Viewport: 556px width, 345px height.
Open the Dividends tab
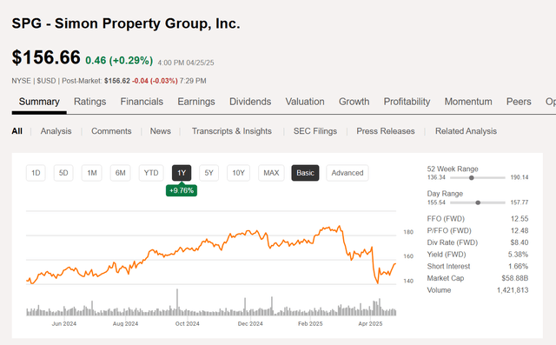coord(250,102)
